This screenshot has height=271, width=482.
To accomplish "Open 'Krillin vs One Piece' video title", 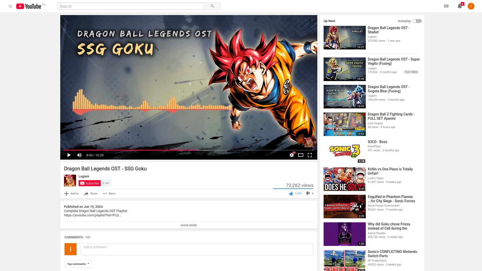I will coord(390,171).
